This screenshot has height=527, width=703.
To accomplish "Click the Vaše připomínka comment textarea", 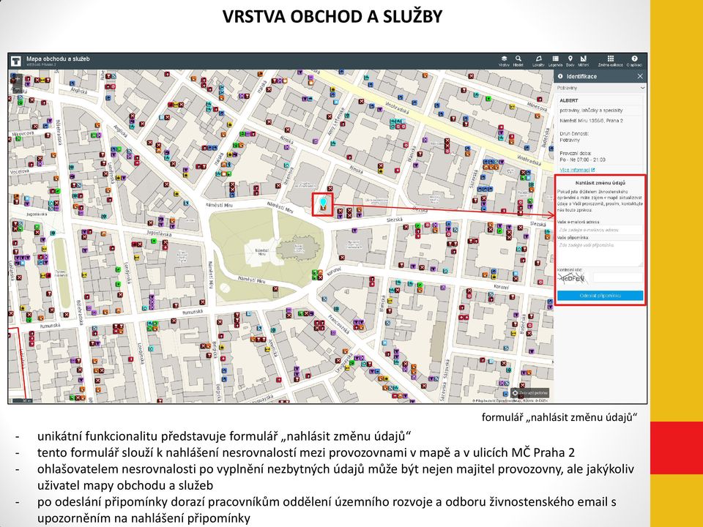I will 600,253.
